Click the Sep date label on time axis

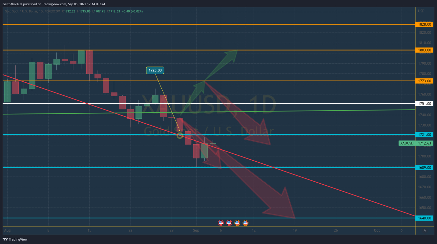[x=196, y=230]
